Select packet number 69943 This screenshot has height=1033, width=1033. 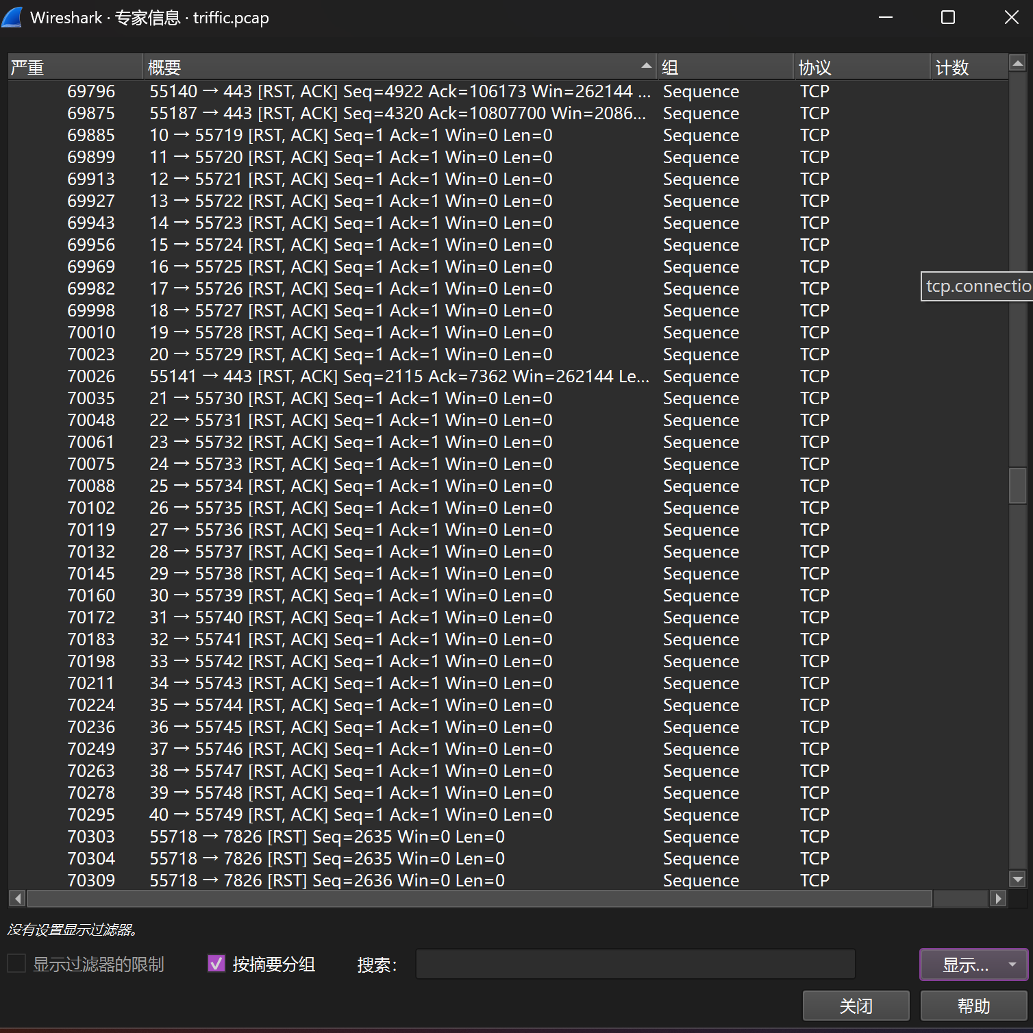(x=91, y=223)
